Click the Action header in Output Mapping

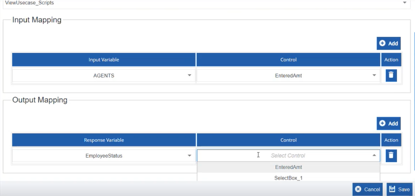[391, 140]
